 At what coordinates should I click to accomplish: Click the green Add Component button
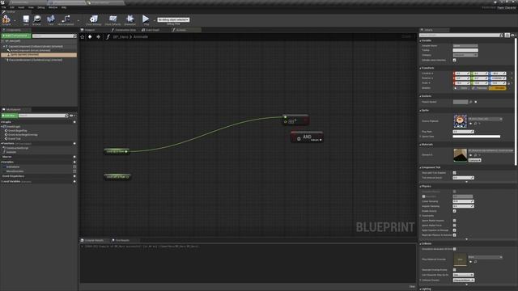point(16,36)
